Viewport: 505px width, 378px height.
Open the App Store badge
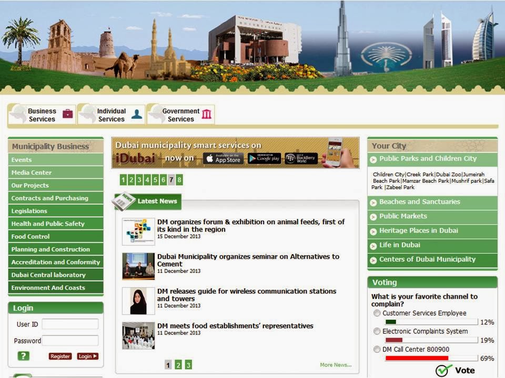[224, 158]
